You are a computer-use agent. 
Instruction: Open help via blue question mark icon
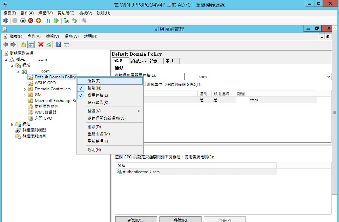point(58,44)
